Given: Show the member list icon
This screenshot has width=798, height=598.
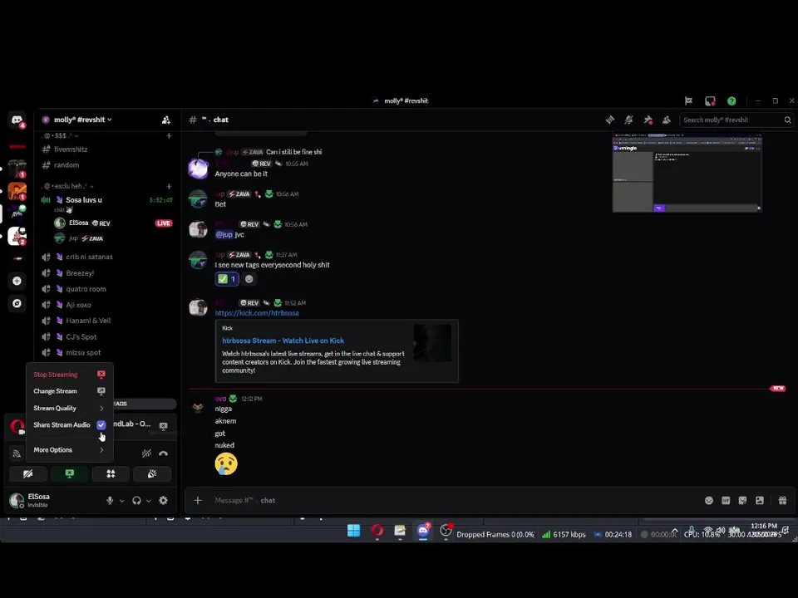Looking at the screenshot, I should click(x=666, y=120).
